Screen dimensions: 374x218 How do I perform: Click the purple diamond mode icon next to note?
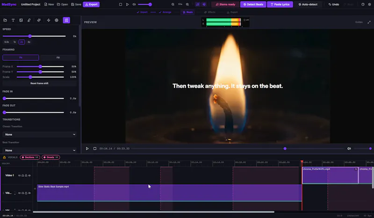click(x=204, y=4)
